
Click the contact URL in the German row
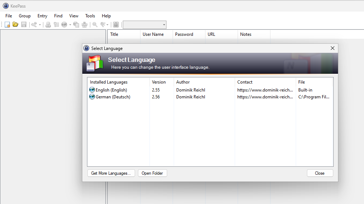tap(265, 97)
